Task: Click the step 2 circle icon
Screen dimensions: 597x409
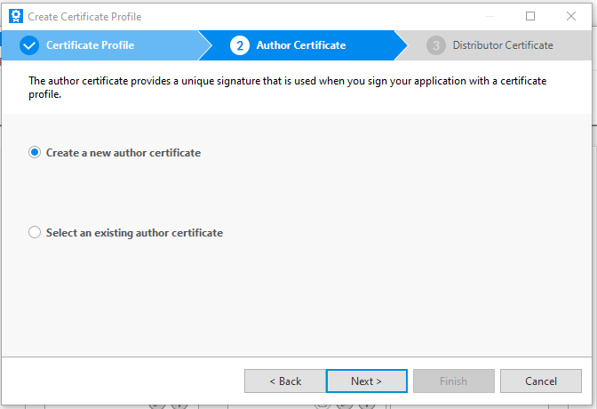Action: (240, 45)
